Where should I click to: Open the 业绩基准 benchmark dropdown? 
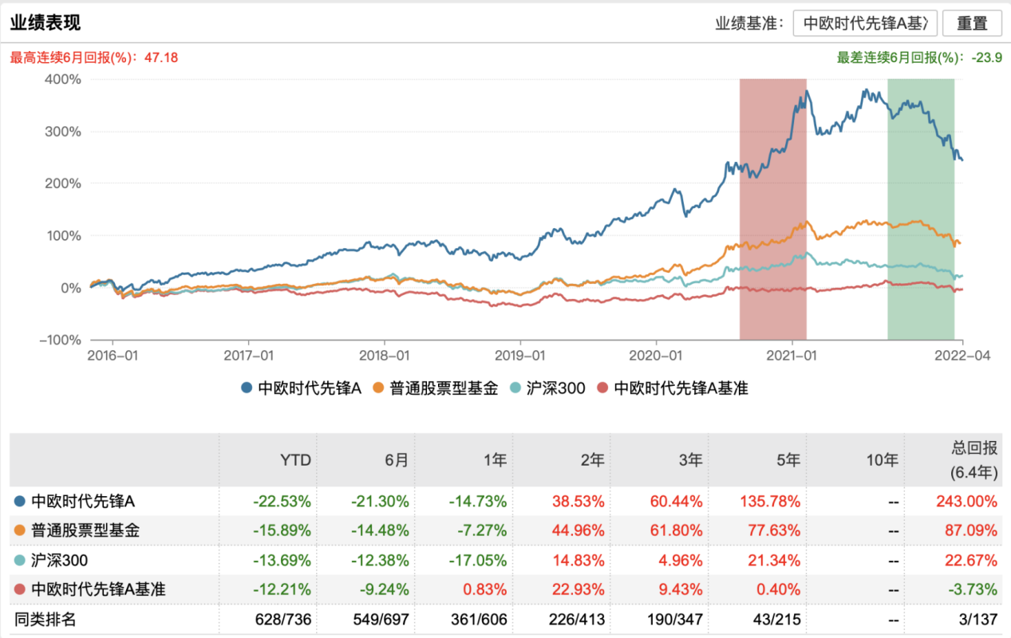tap(865, 23)
